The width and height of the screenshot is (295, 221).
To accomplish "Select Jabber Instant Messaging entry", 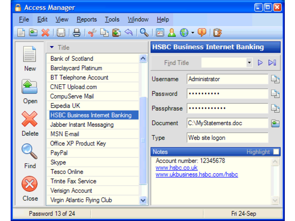I will click(92, 125).
